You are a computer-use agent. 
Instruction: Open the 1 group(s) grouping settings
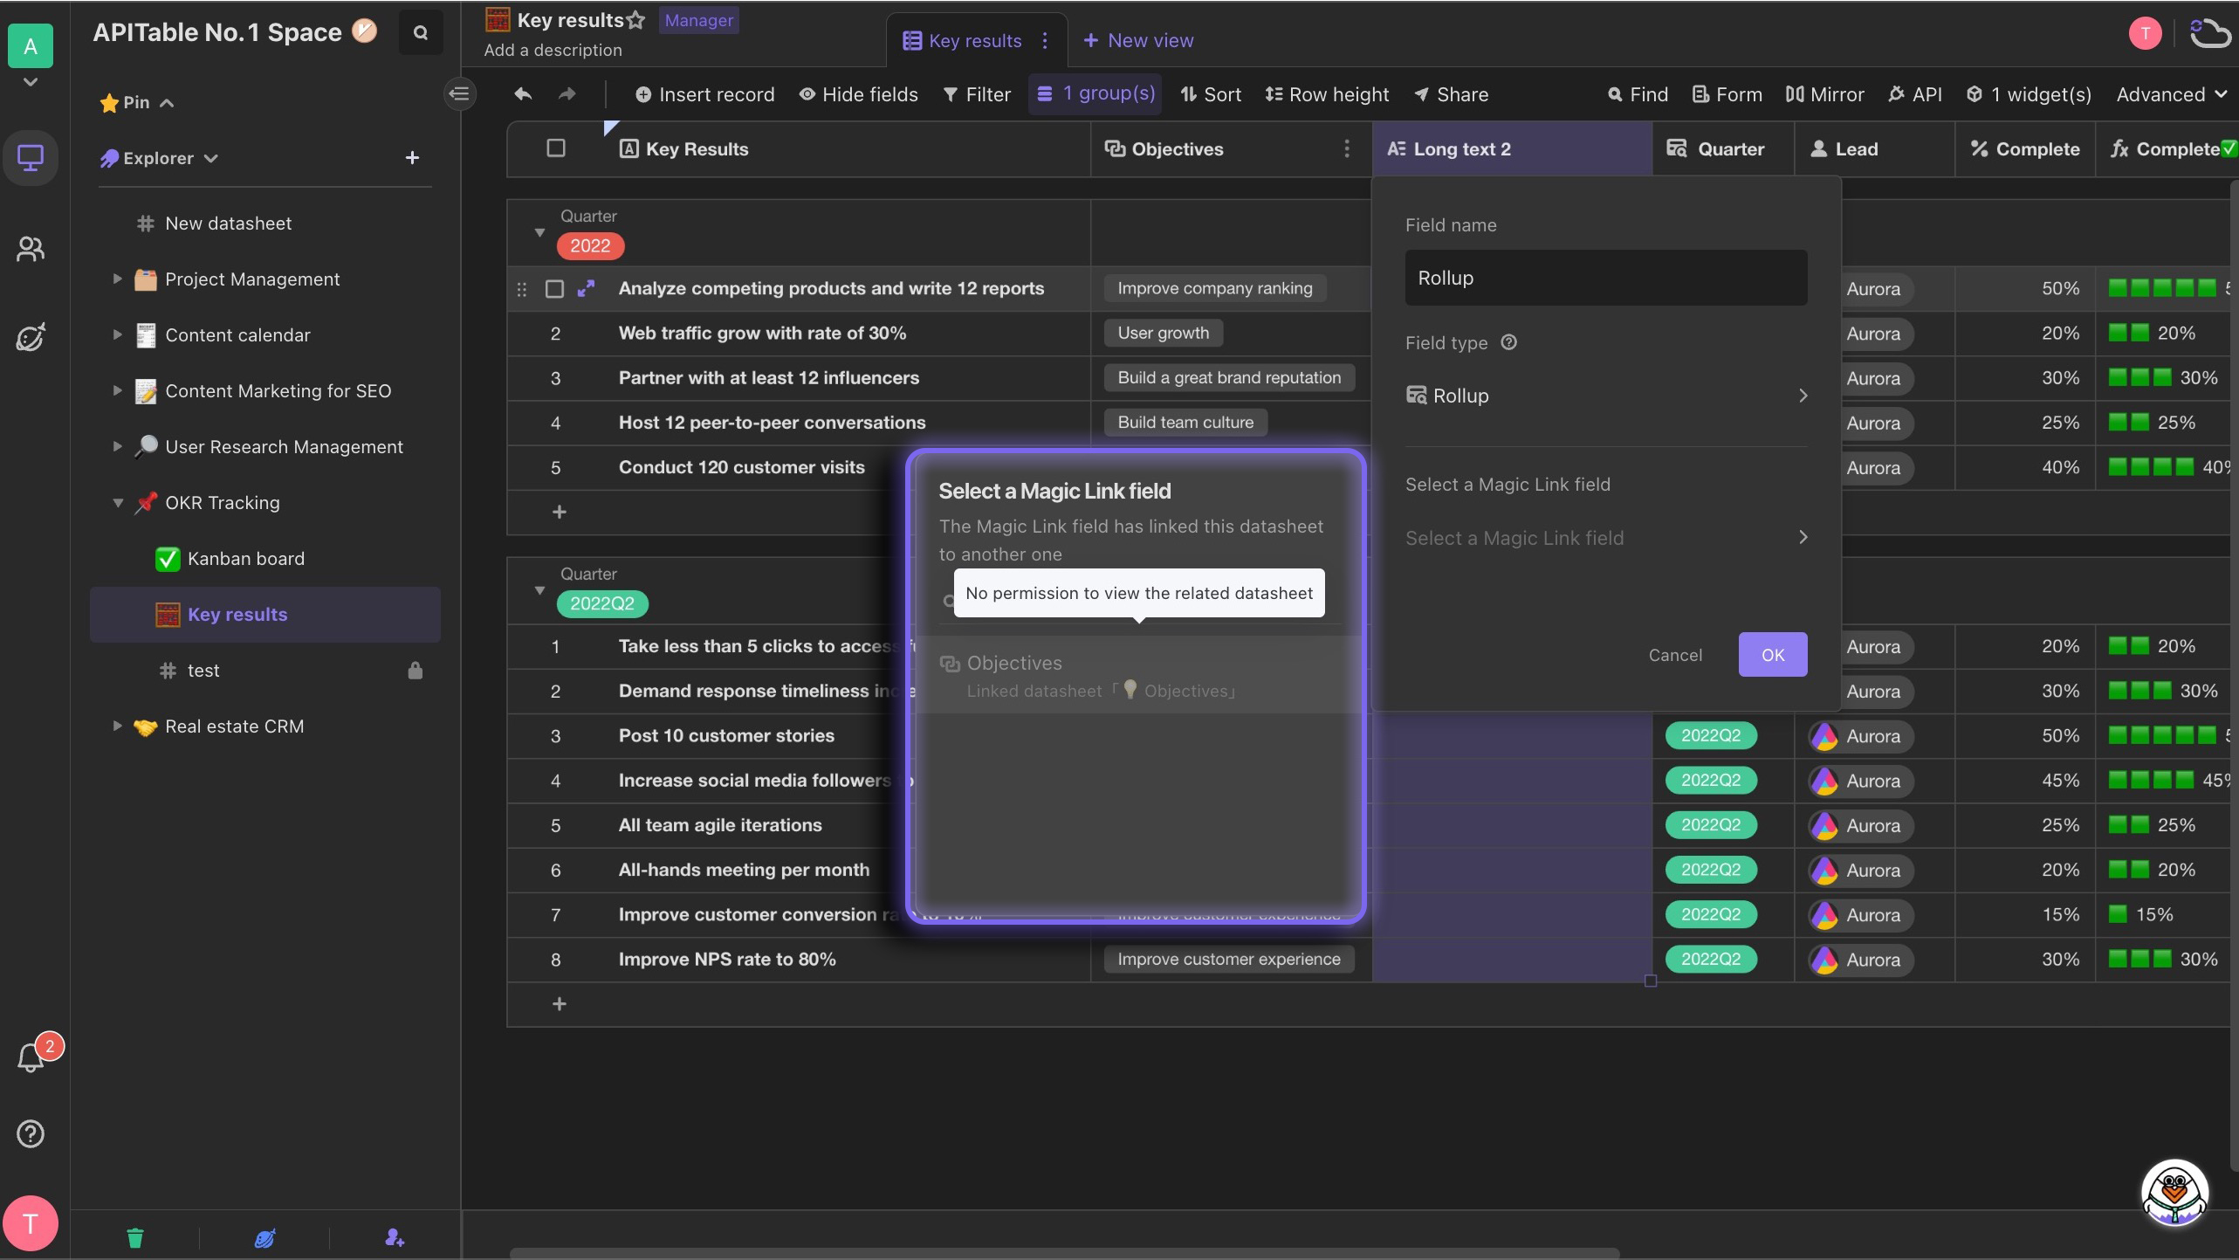coord(1095,93)
